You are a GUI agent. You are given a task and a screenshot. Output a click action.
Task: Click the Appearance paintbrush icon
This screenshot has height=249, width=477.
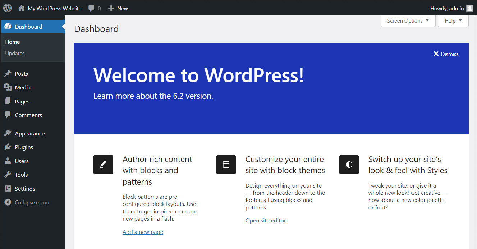tap(8, 133)
